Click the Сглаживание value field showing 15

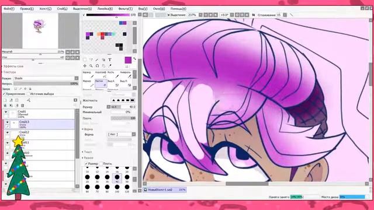(x=279, y=15)
